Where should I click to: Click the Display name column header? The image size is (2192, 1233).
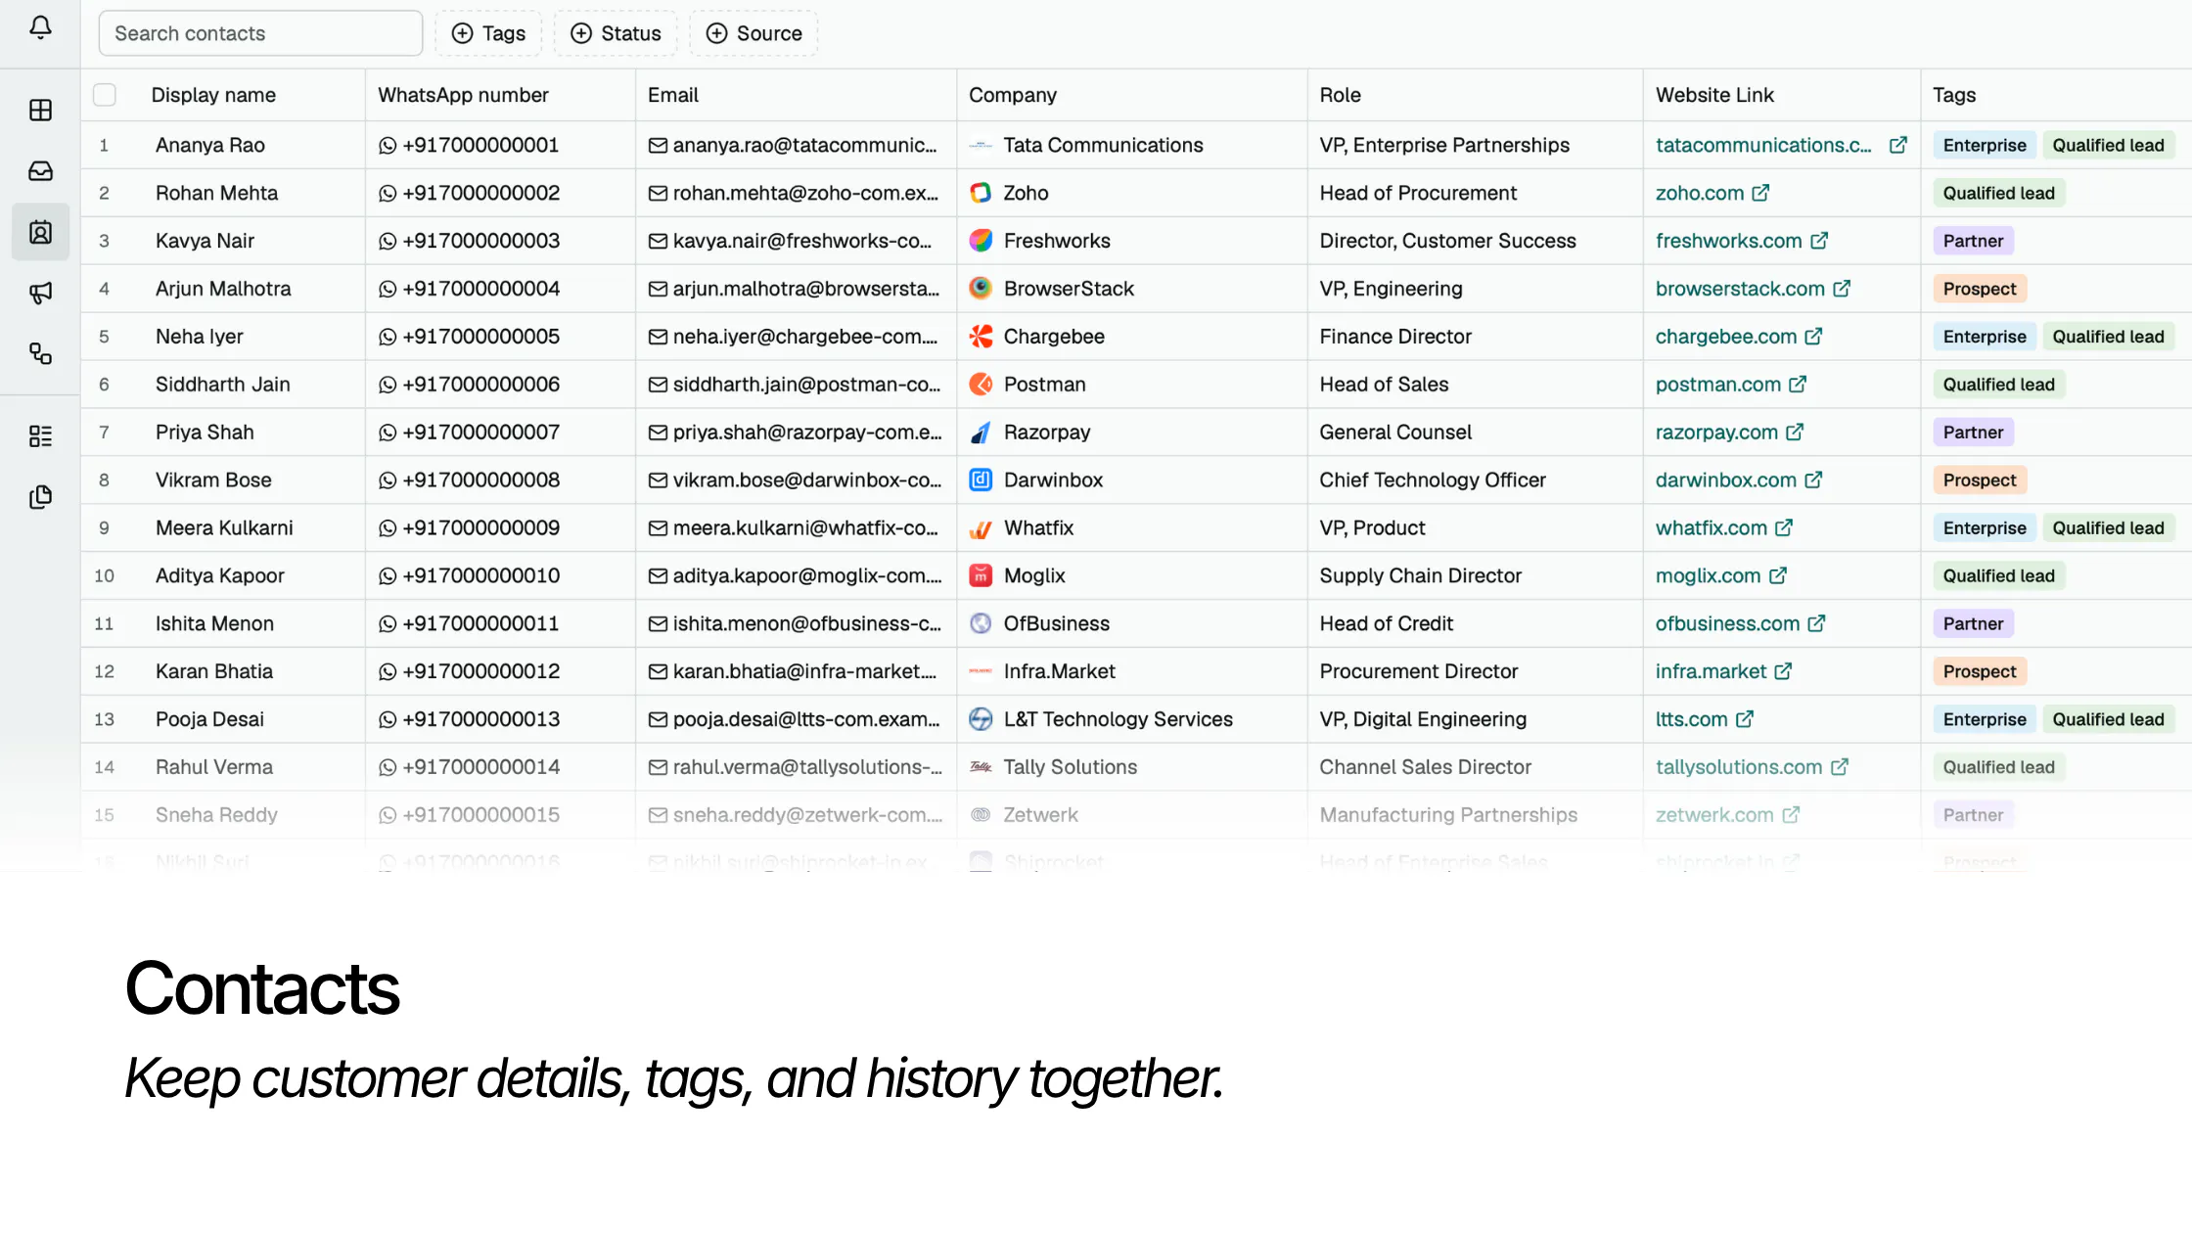[x=213, y=95]
